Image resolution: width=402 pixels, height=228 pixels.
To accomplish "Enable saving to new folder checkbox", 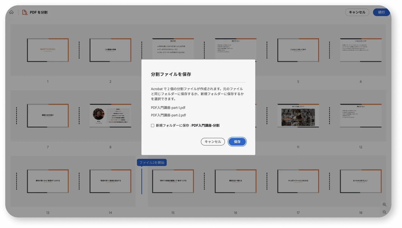I will tap(153, 126).
